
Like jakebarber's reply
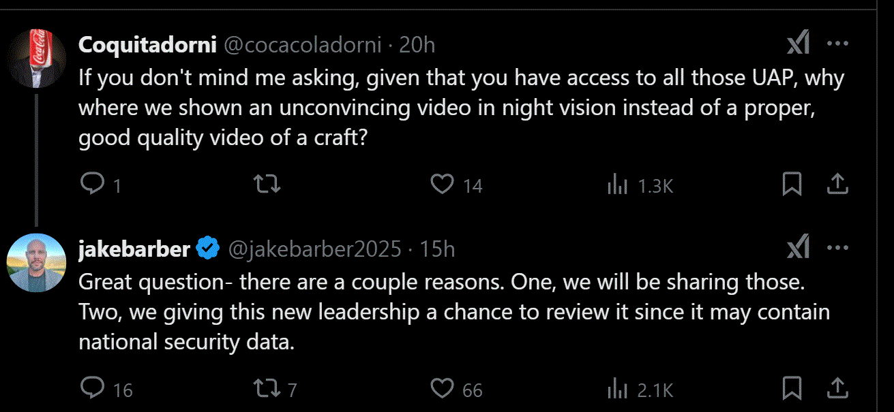click(x=443, y=389)
